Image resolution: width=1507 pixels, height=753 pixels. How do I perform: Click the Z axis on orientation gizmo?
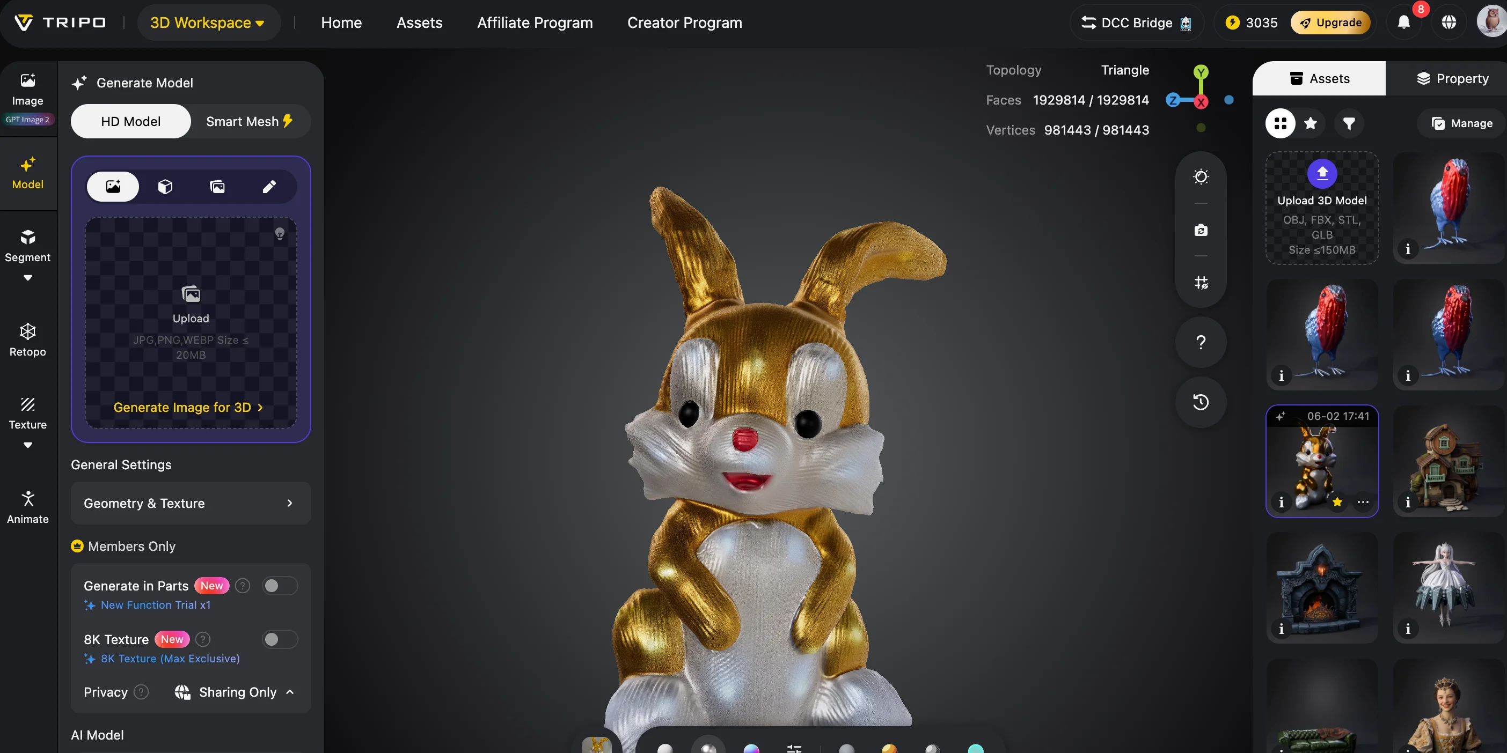coord(1172,100)
